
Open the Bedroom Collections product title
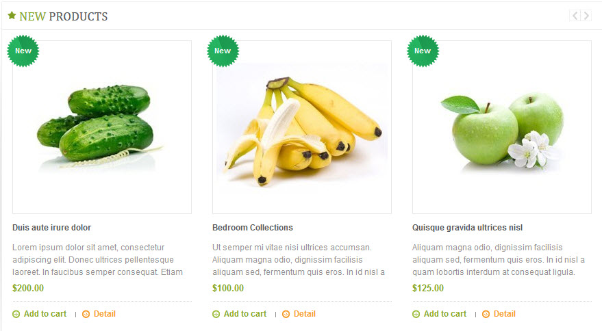pos(253,228)
